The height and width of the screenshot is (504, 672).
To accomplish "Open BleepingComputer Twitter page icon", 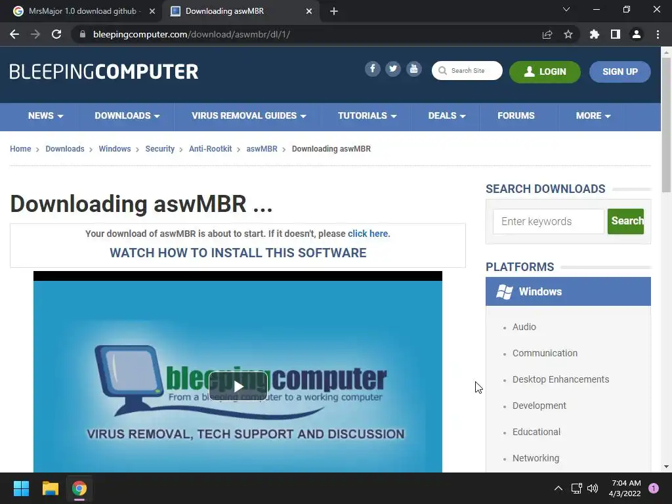I will [x=393, y=69].
